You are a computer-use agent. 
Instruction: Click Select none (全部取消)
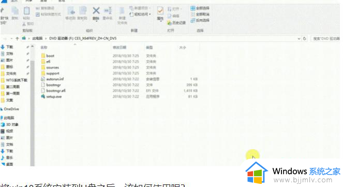click(200, 14)
